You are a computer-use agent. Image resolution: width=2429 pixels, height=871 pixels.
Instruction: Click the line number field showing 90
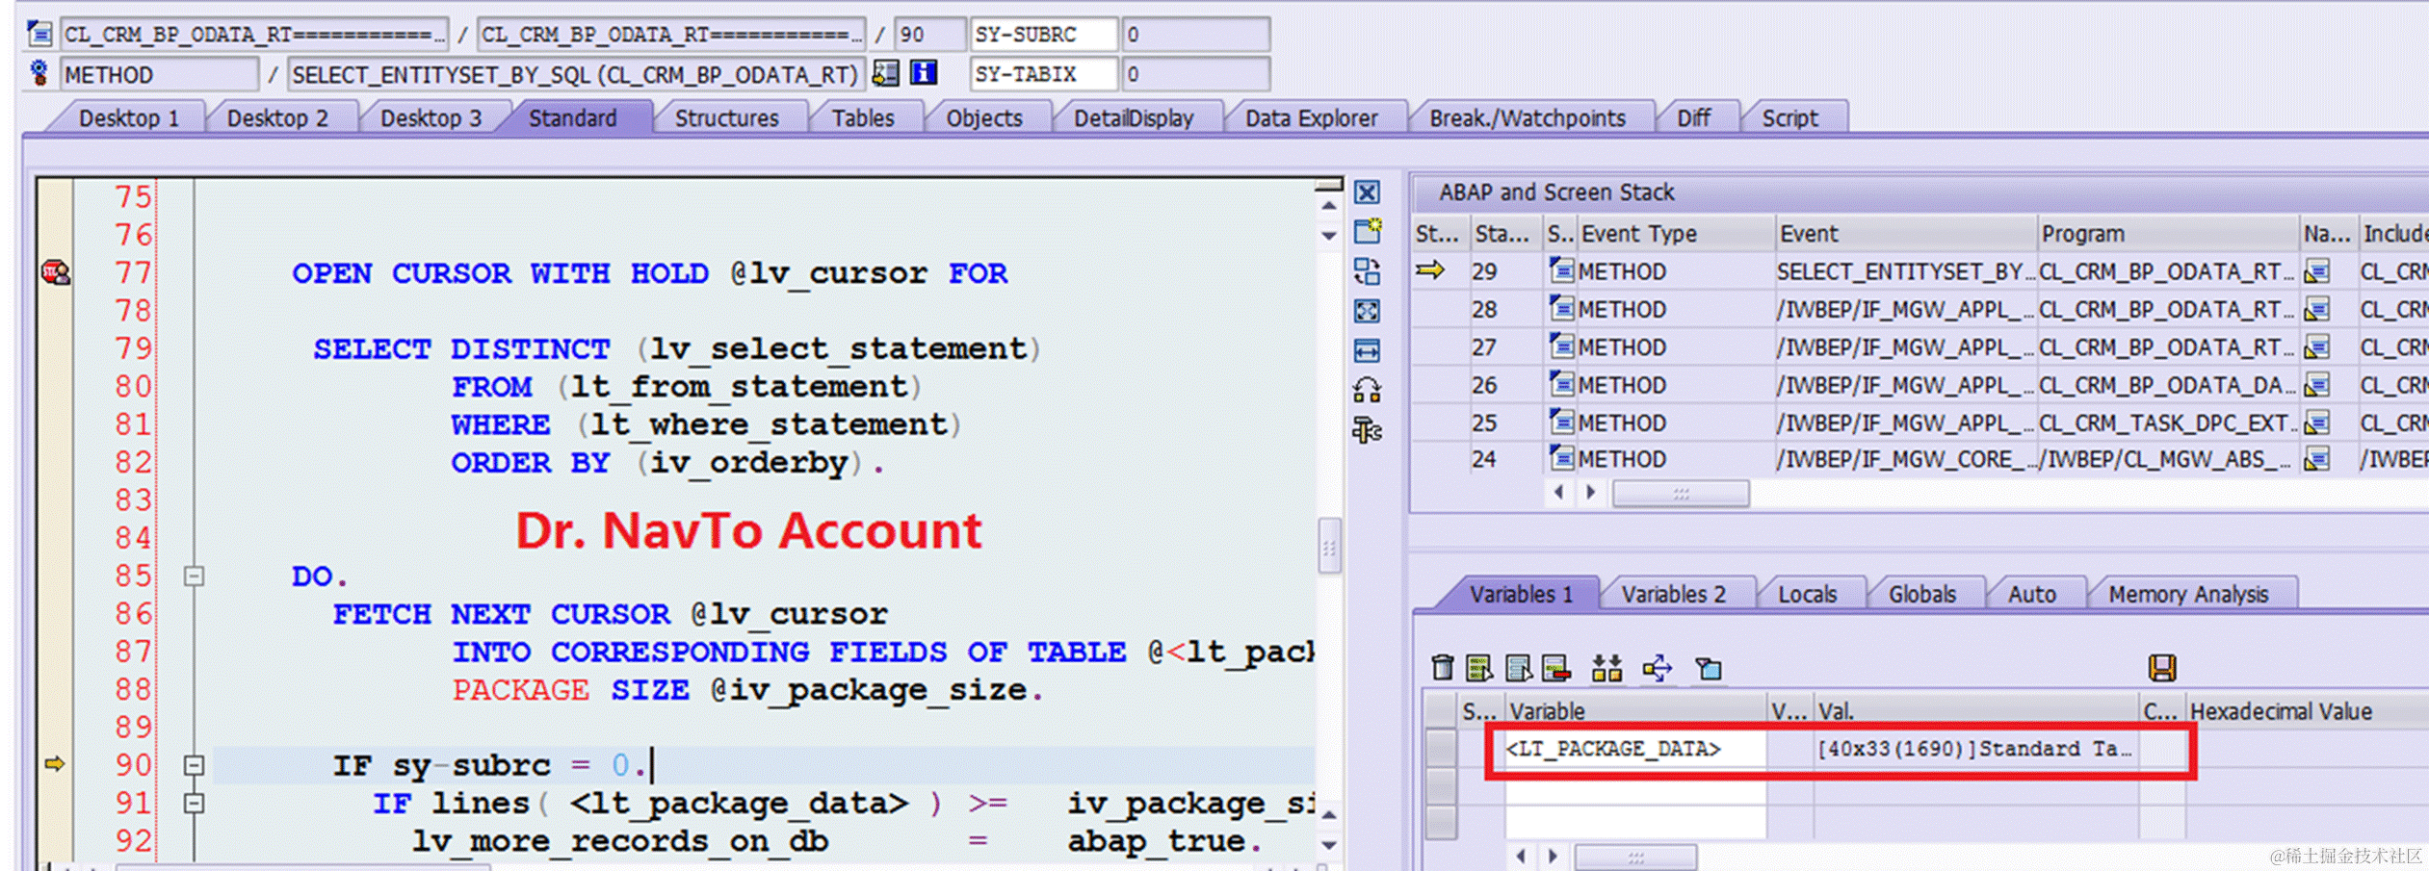pos(929,35)
